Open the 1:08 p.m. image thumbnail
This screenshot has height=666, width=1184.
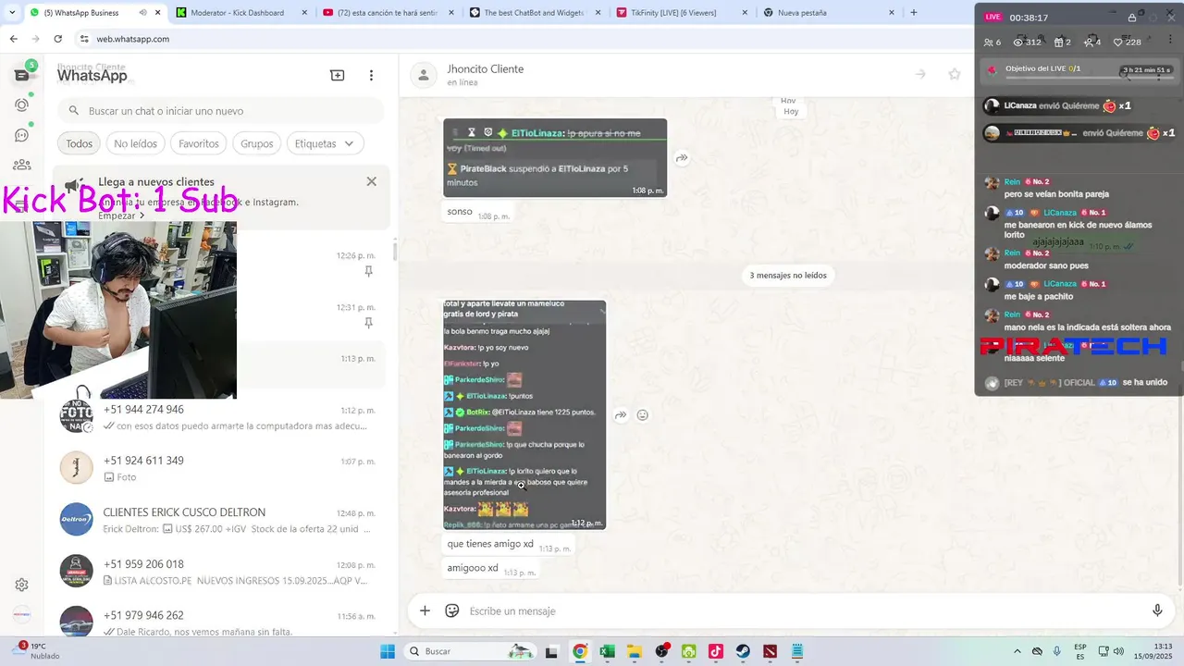[555, 157]
